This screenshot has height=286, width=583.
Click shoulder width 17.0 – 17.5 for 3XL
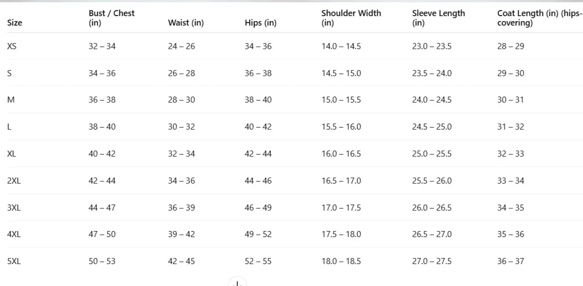coord(341,208)
